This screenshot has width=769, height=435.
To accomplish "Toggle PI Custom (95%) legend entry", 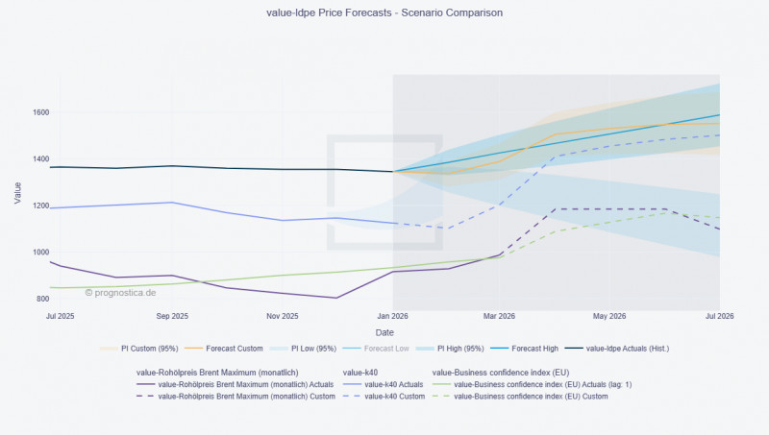I will coord(149,348).
